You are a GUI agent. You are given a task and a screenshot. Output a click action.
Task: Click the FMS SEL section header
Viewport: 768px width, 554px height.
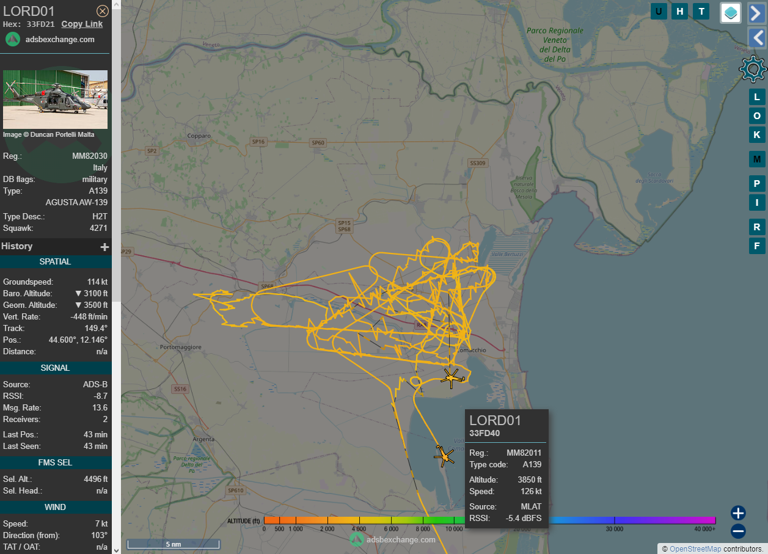pyautogui.click(x=56, y=462)
